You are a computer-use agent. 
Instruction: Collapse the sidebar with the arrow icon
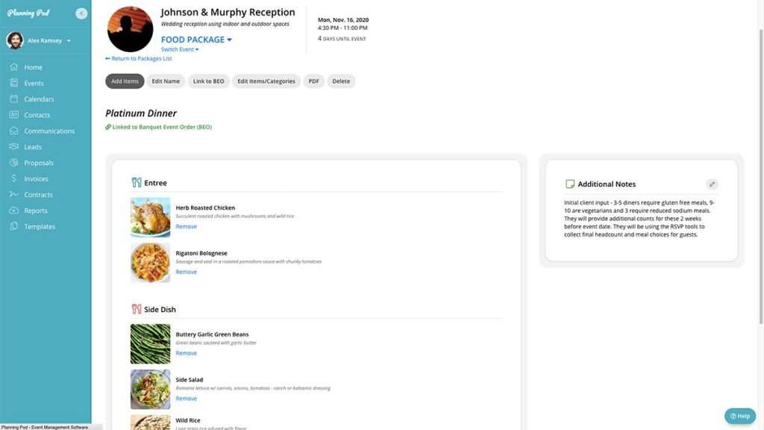point(81,13)
